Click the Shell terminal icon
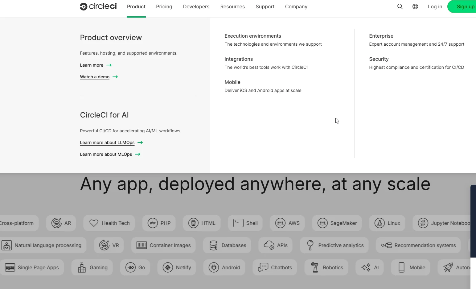This screenshot has height=289, width=476. coord(238,223)
